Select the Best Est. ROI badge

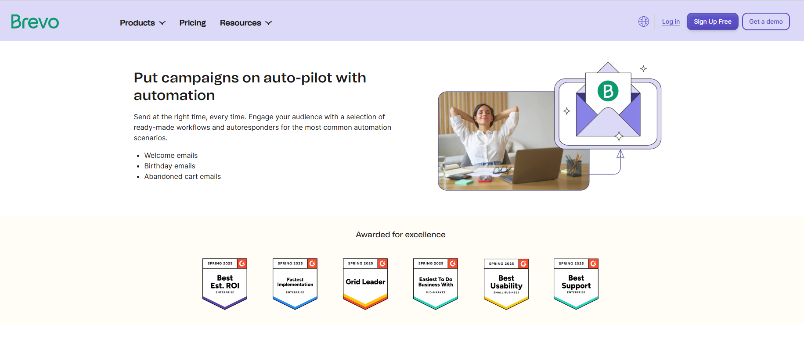point(225,284)
